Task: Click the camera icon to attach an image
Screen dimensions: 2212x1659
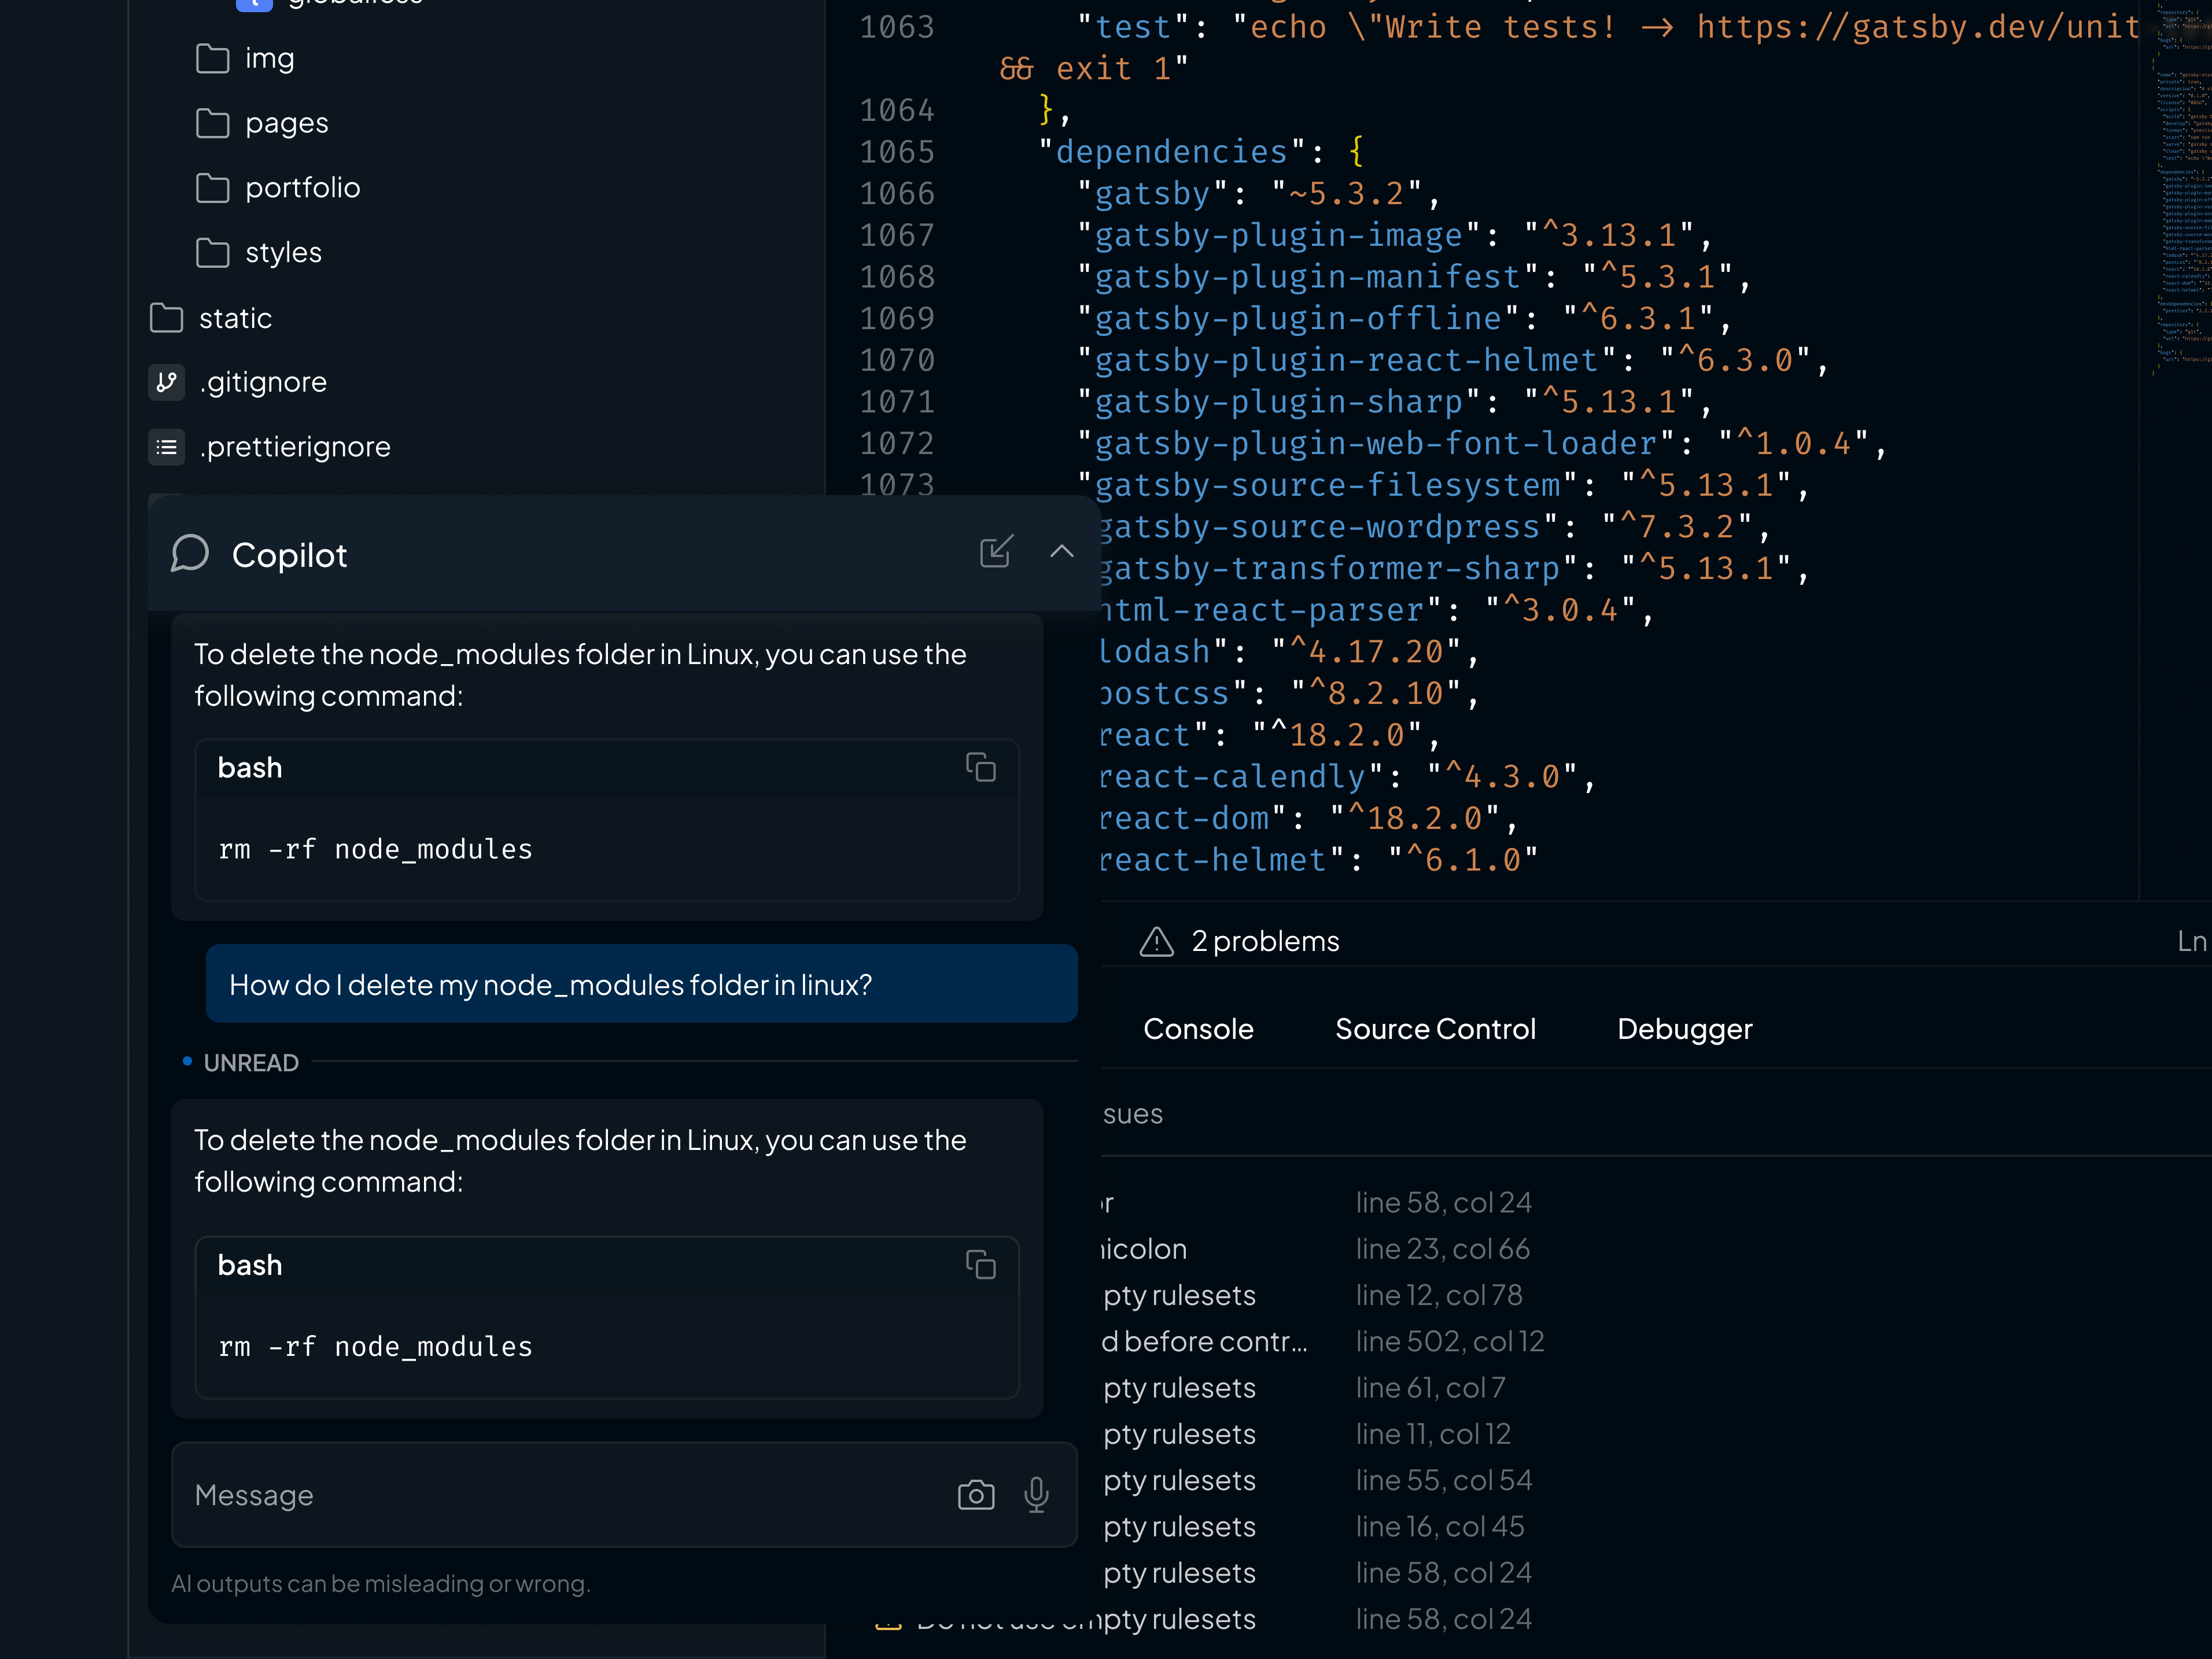Action: pyautogui.click(x=976, y=1494)
